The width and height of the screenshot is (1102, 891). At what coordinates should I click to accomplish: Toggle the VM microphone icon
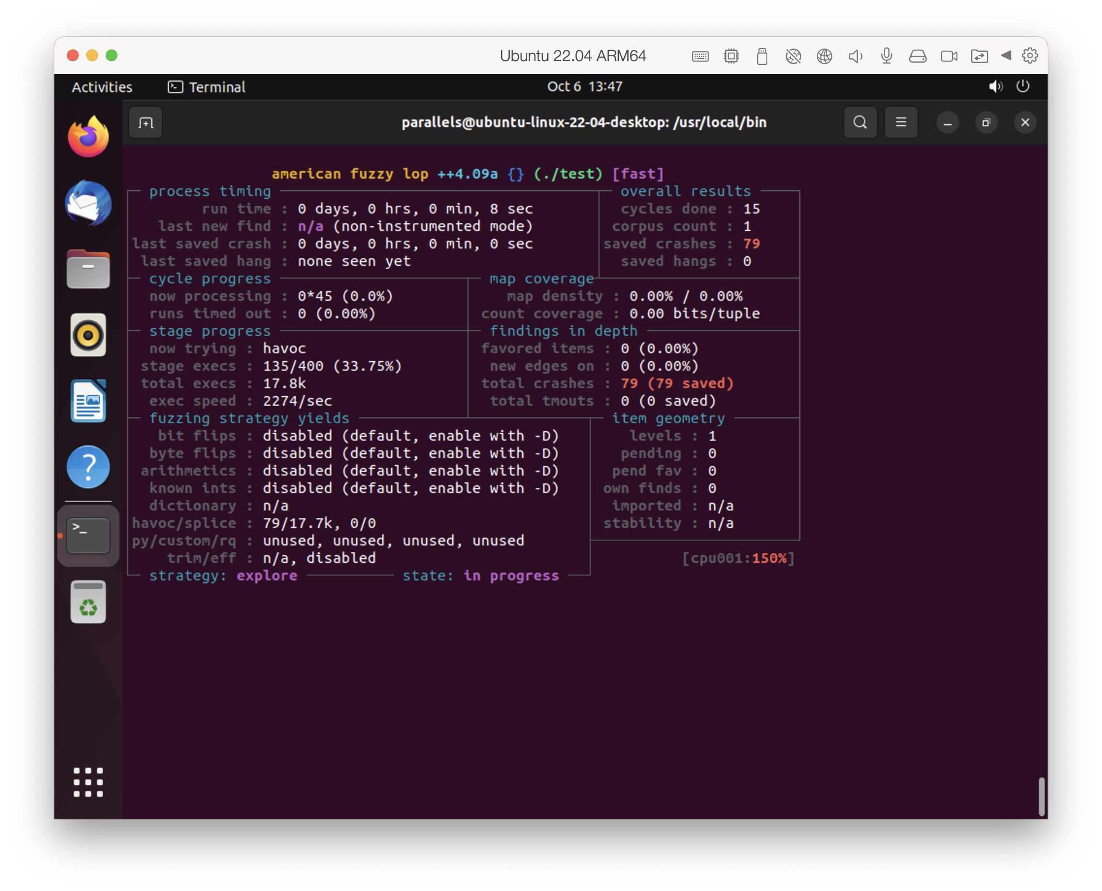(x=887, y=55)
